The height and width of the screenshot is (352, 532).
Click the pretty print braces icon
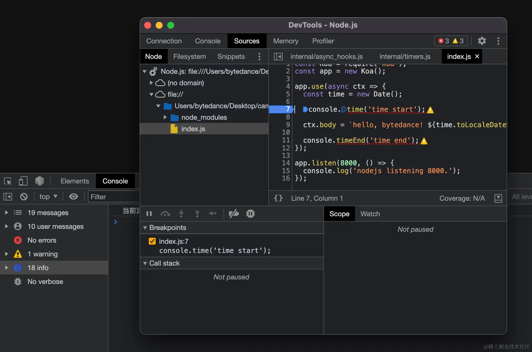point(278,198)
